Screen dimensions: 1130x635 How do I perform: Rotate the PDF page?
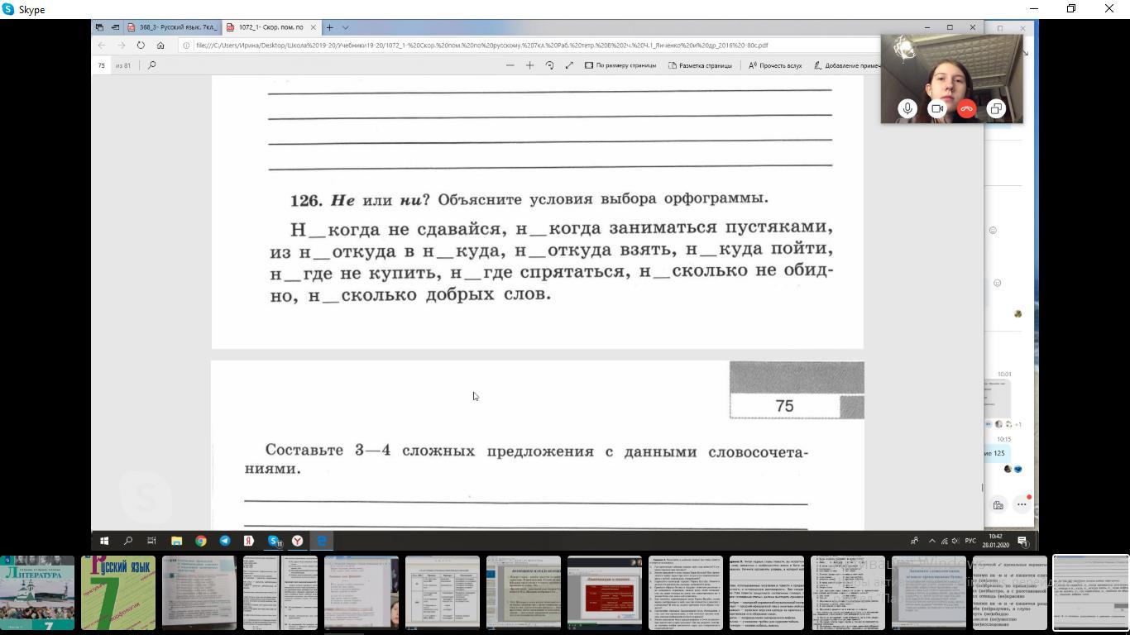coord(549,65)
